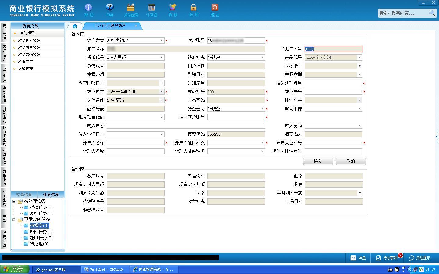Click the Lock screen (锁屏) icon
Screen dimensions: 439x274
(x=194, y=10)
